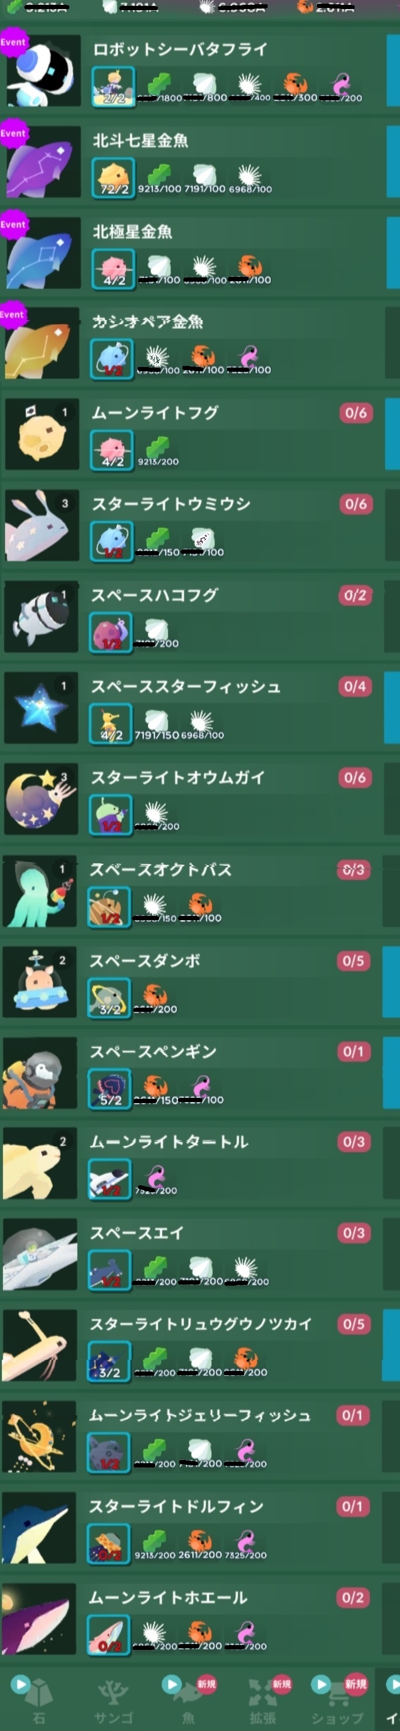This screenshot has width=400, height=1731.
Task: Open the ショップ tab
Action: [338, 1700]
